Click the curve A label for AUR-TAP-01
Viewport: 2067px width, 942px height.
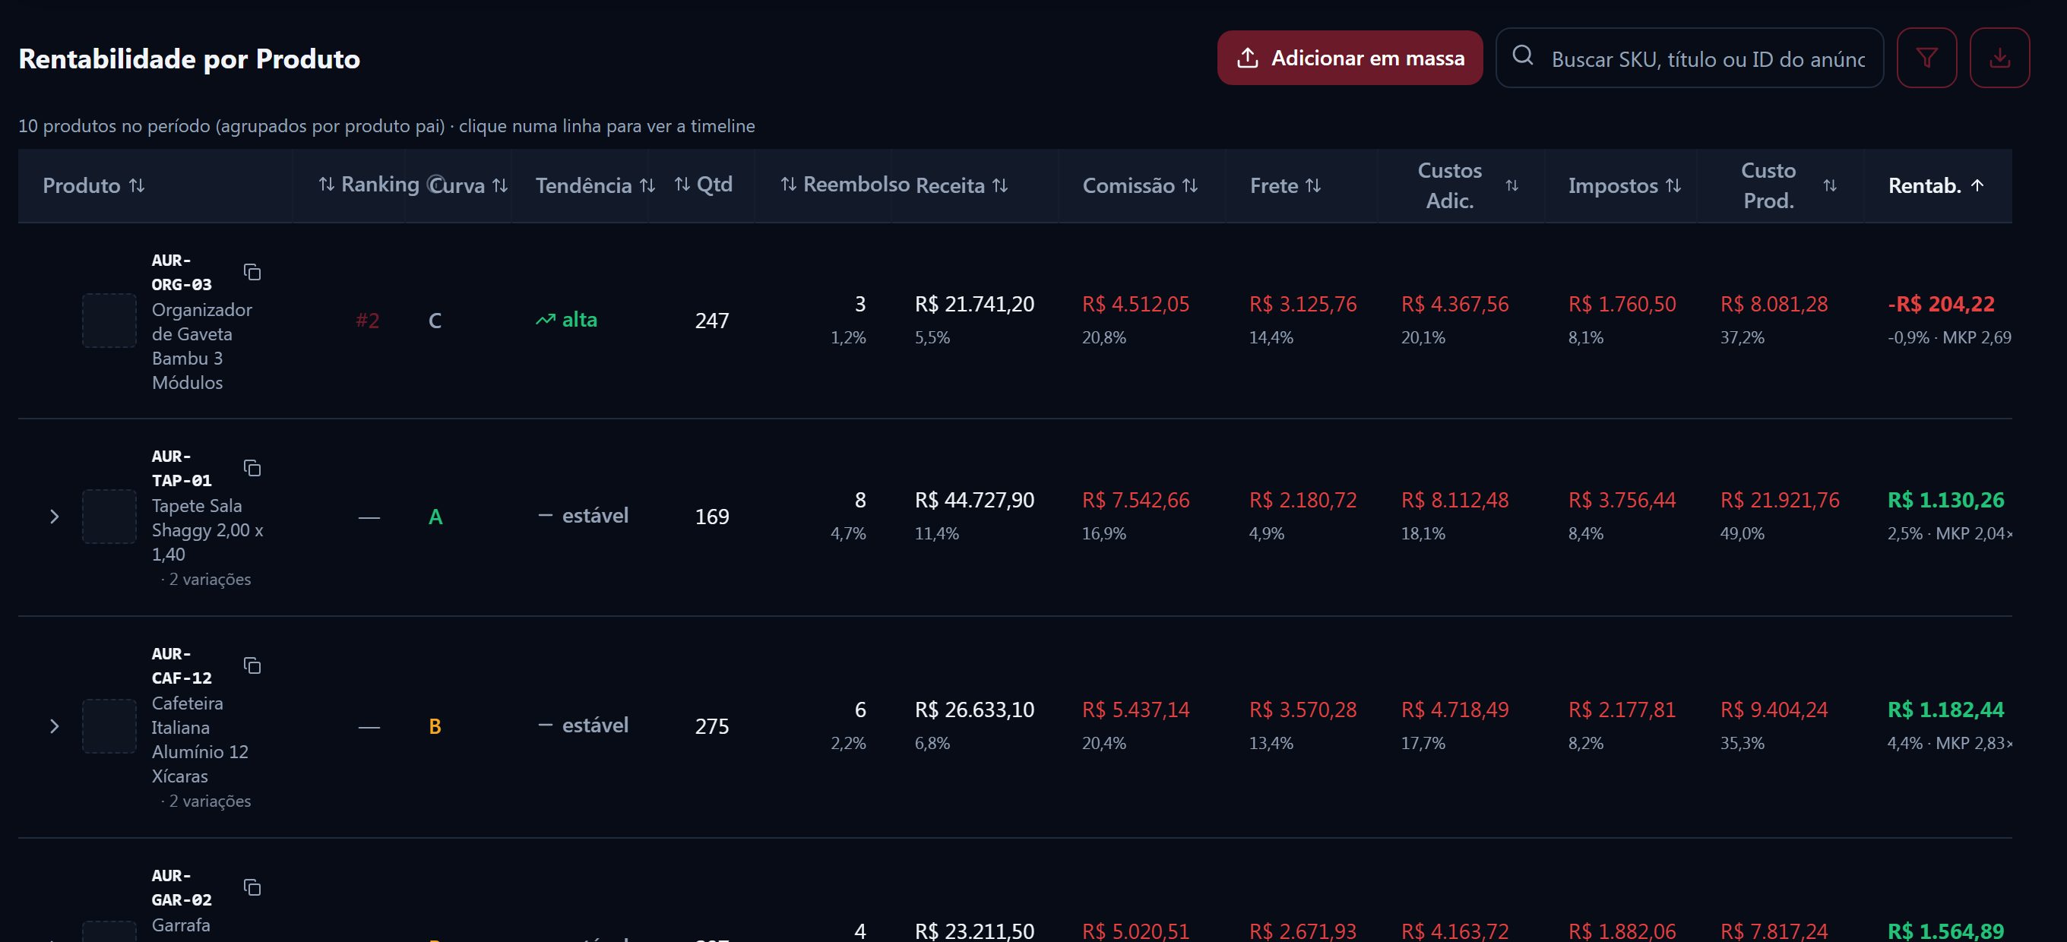click(x=435, y=517)
